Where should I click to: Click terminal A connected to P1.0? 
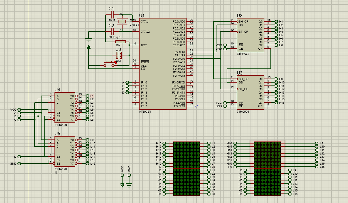pyautogui.click(x=127, y=83)
